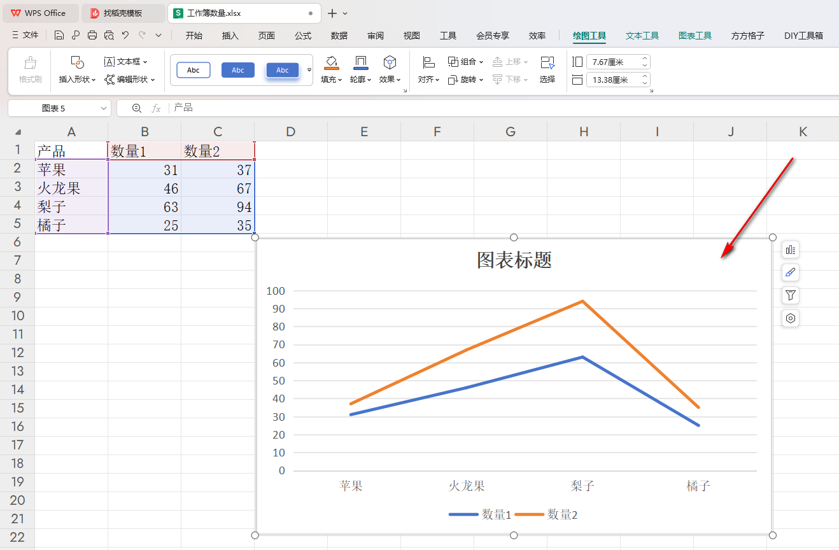Click the Rotate (旋转) icon
The image size is (839, 550).
pyautogui.click(x=453, y=80)
